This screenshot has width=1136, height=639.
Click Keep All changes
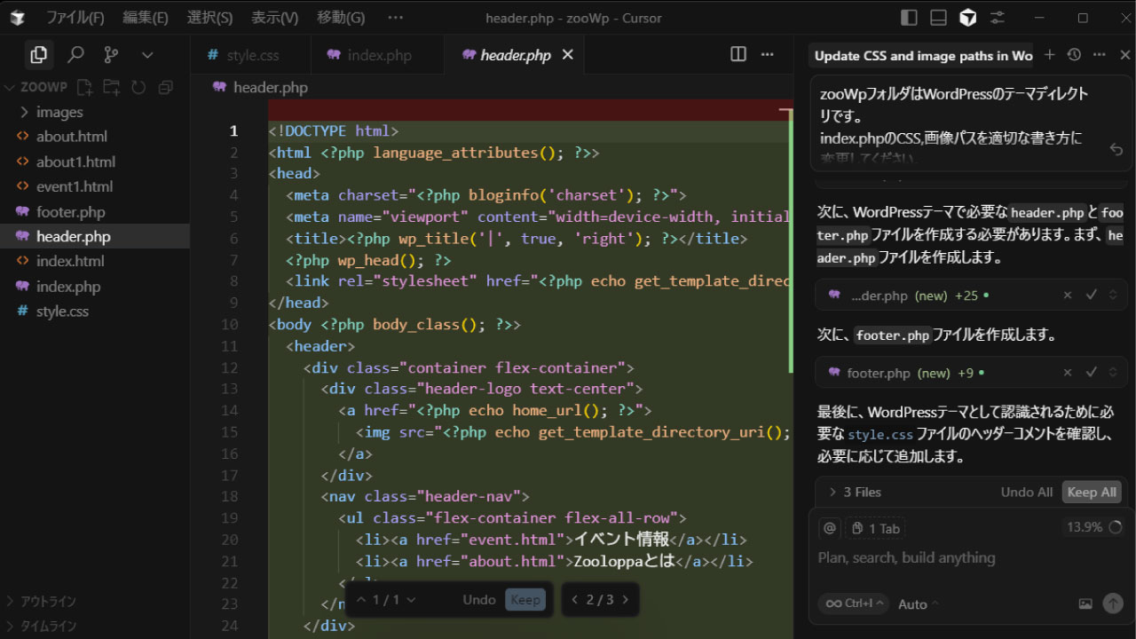[x=1092, y=492]
